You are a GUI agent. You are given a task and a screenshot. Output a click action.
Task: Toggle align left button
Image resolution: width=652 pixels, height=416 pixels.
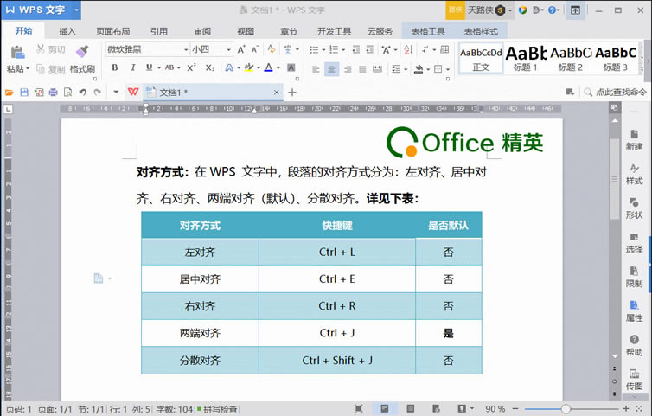[x=316, y=69]
